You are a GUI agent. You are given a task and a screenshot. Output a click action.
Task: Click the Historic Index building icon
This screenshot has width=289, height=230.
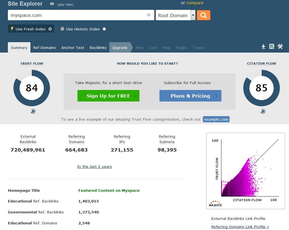click(x=63, y=29)
